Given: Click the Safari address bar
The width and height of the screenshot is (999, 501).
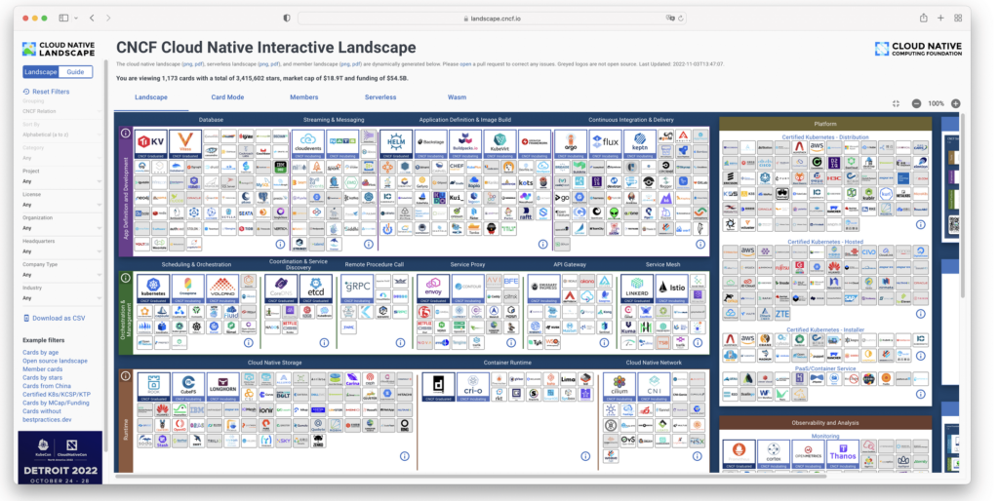Looking at the screenshot, I should (492, 19).
